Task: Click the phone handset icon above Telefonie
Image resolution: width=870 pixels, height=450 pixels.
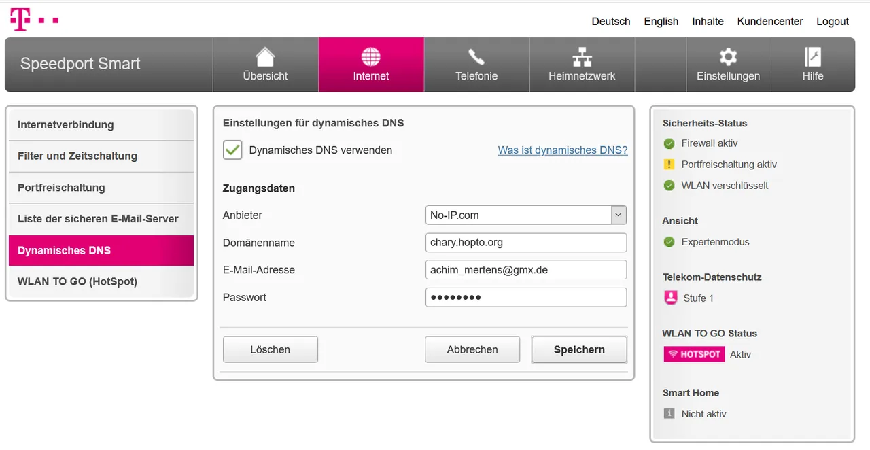Action: 476,56
